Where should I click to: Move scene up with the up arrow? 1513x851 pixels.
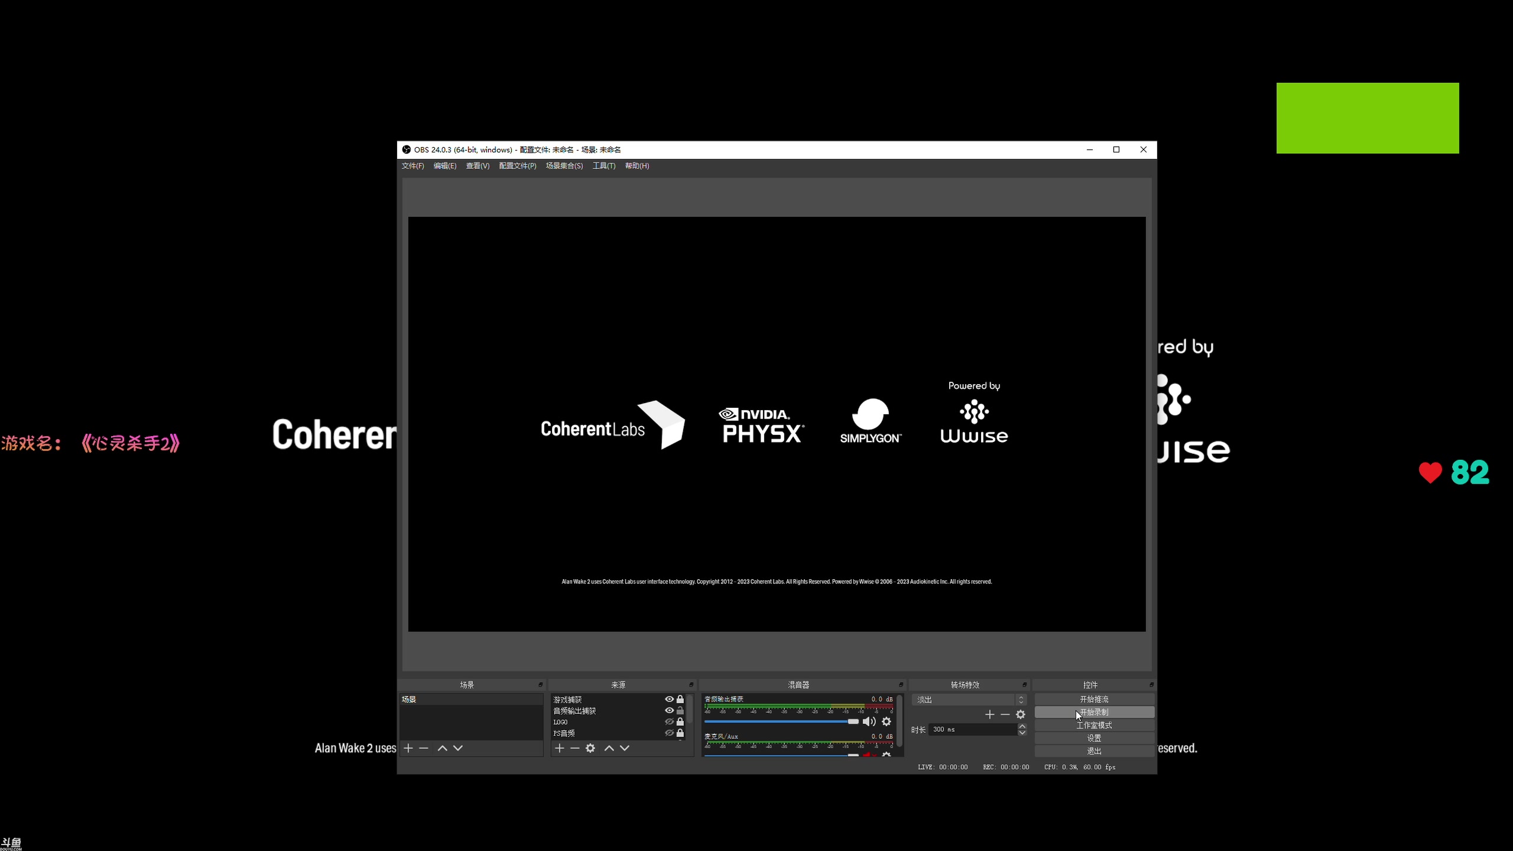(442, 748)
